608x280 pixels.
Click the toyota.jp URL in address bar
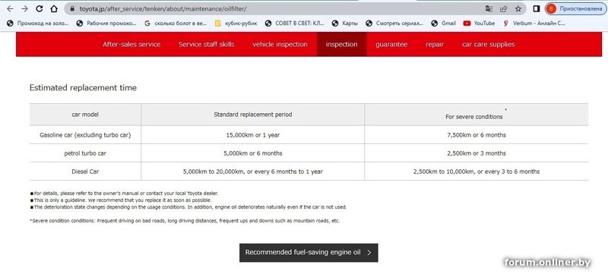(163, 8)
